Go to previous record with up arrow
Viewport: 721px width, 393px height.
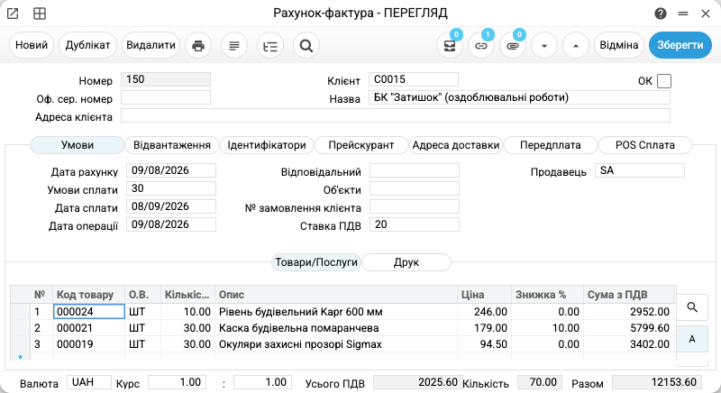[x=576, y=45]
